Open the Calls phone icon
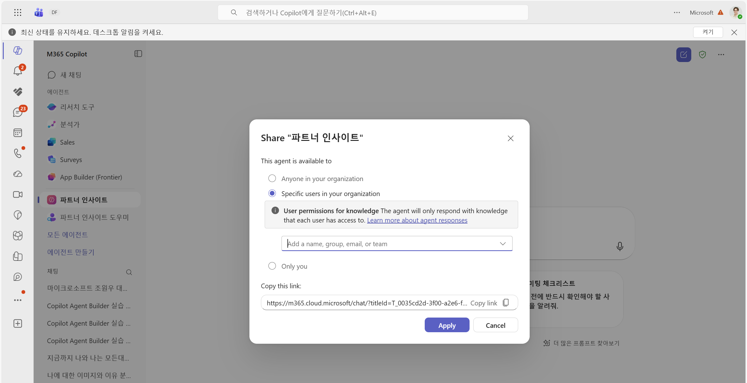The width and height of the screenshot is (747, 383). [18, 153]
